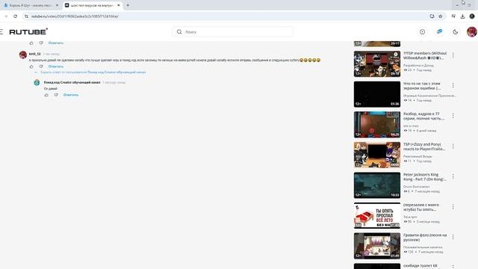Open browser downloads icon

pyautogui.click(x=462, y=16)
